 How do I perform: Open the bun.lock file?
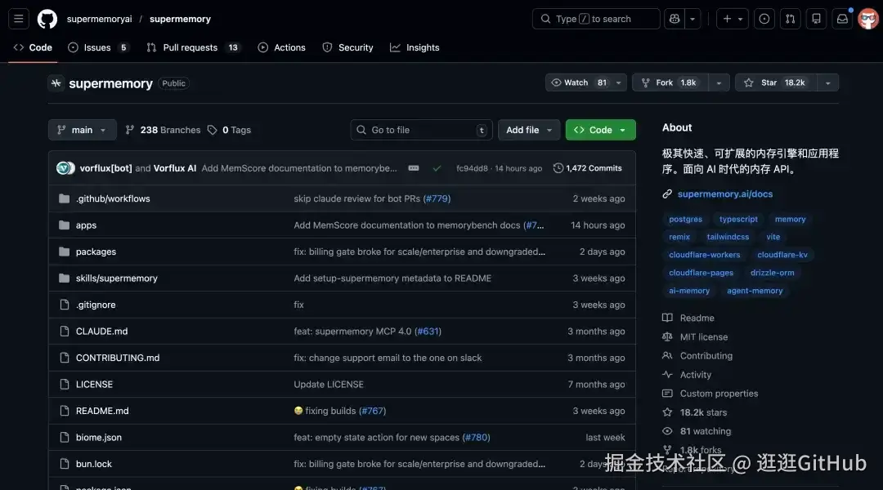[x=93, y=464]
